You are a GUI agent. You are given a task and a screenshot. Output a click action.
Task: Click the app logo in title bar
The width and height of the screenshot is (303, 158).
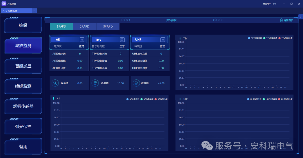[4, 4]
